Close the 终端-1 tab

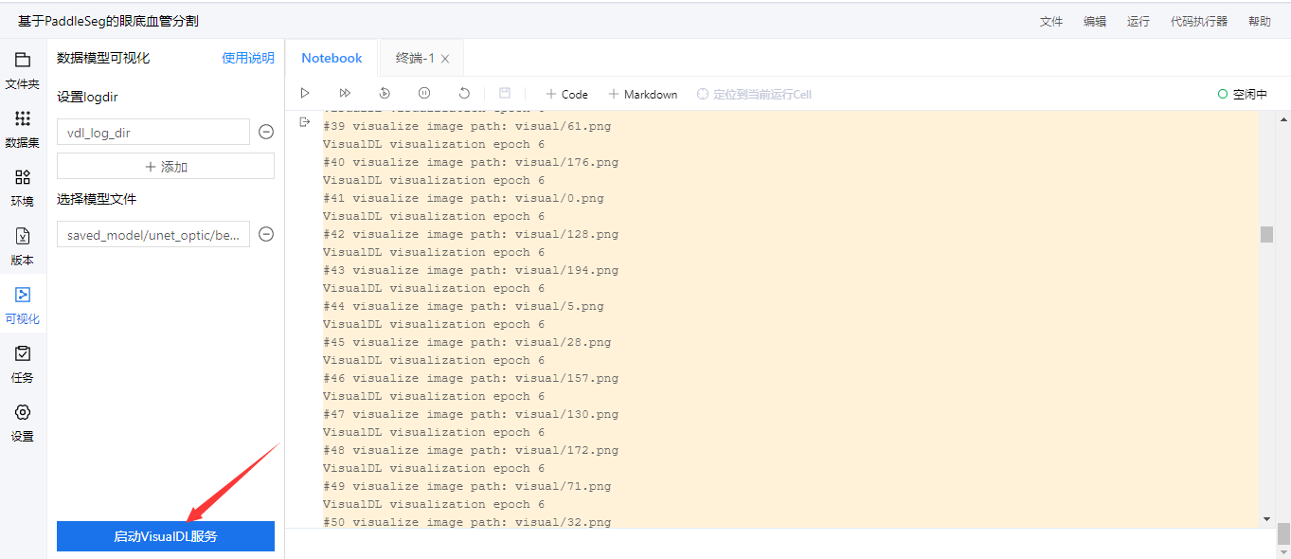[x=445, y=59]
